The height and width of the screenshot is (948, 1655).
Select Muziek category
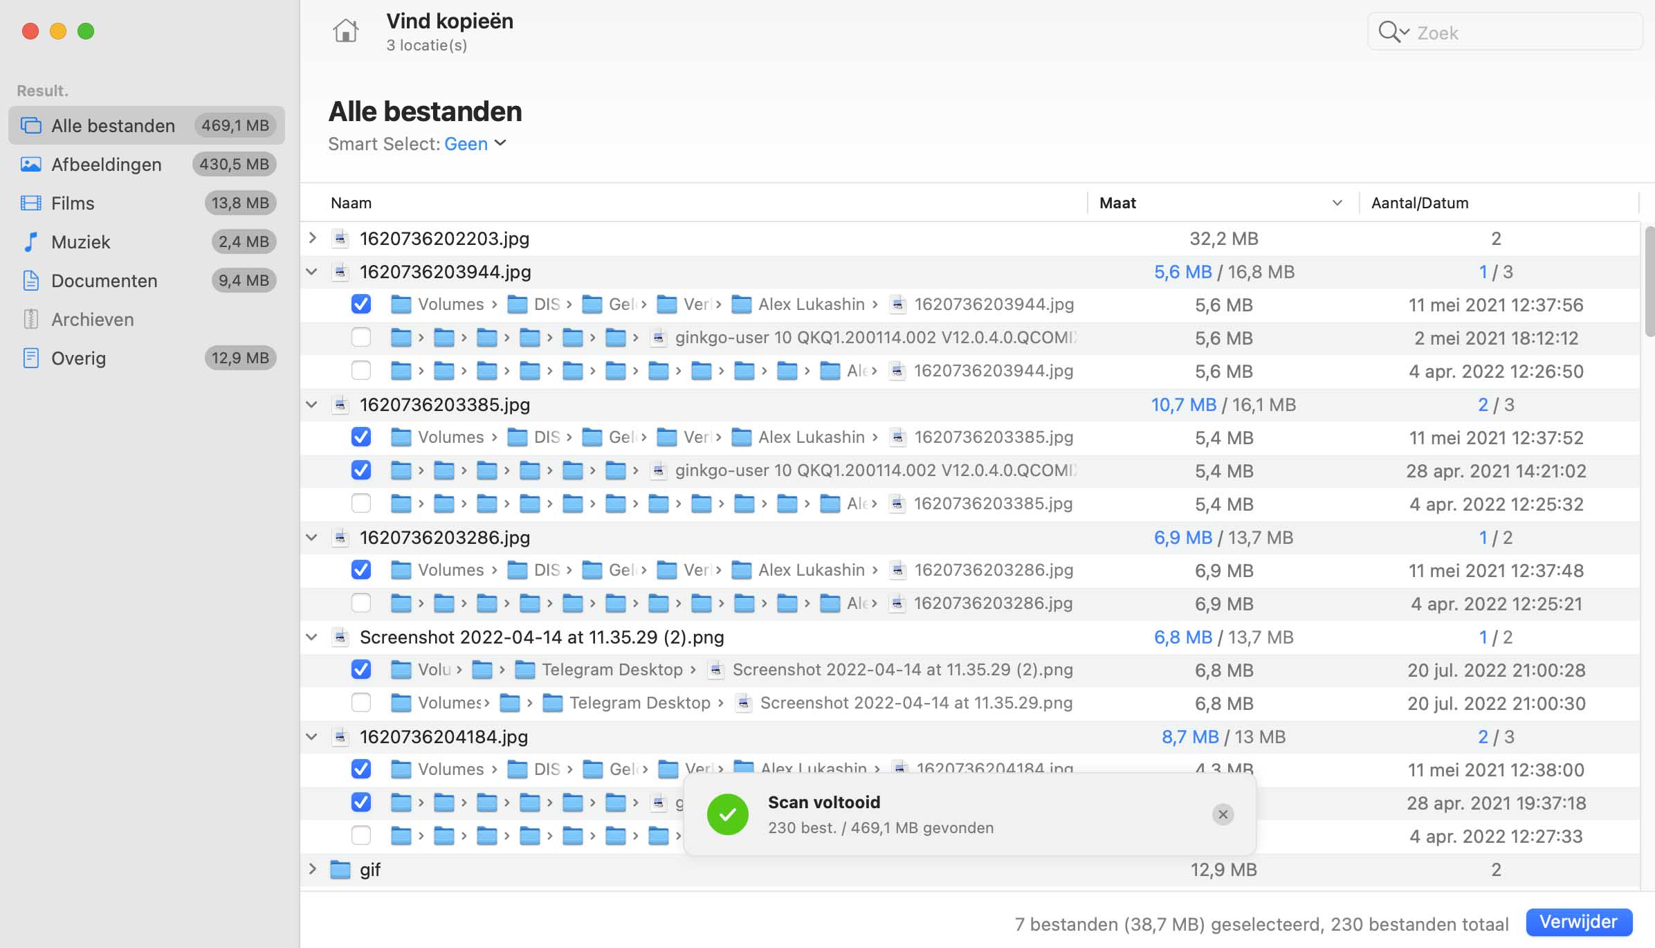147,241
